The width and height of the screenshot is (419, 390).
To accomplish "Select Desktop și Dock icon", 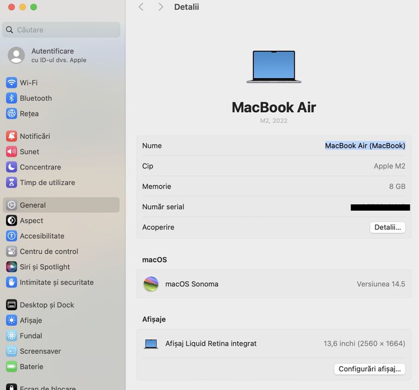I will pyautogui.click(x=12, y=305).
